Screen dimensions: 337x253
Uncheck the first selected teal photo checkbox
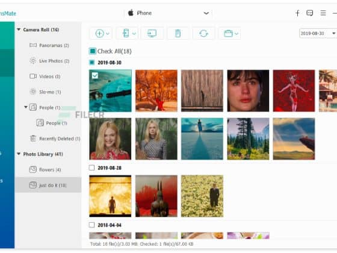[95, 75]
